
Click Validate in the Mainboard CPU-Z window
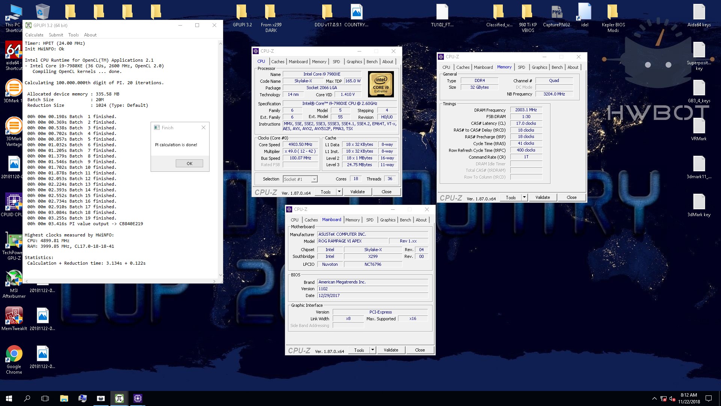(x=391, y=350)
